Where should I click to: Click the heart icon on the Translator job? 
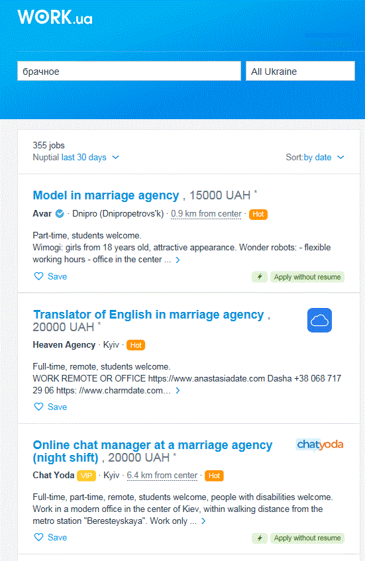38,407
